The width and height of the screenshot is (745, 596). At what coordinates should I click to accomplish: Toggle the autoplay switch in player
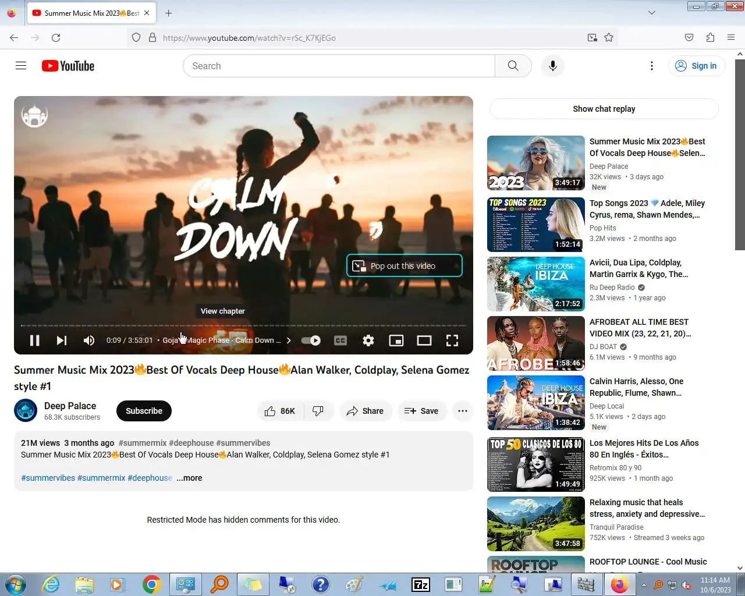[x=311, y=340]
